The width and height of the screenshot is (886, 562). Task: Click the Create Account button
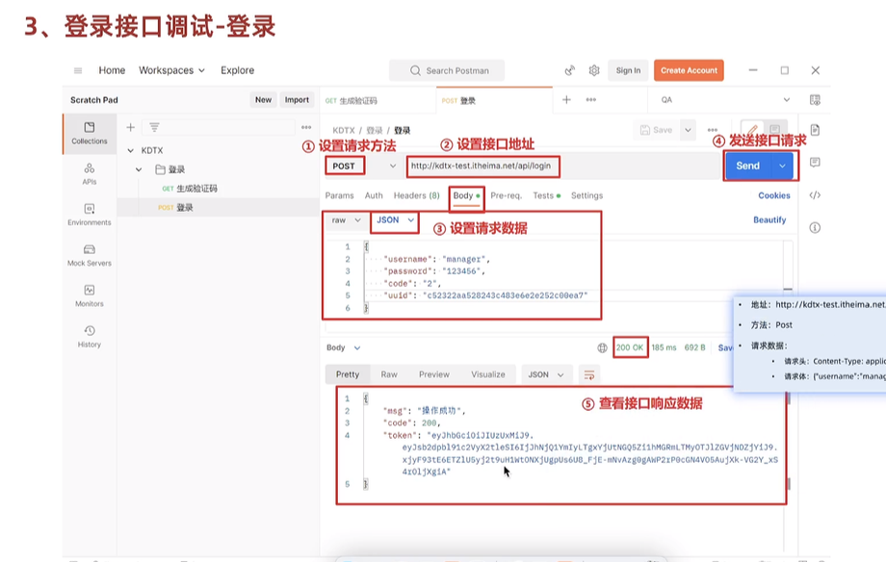coord(689,70)
